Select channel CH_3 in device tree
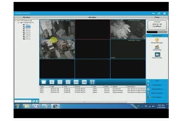The height and width of the screenshot is (121, 182). [x=28, y=29]
